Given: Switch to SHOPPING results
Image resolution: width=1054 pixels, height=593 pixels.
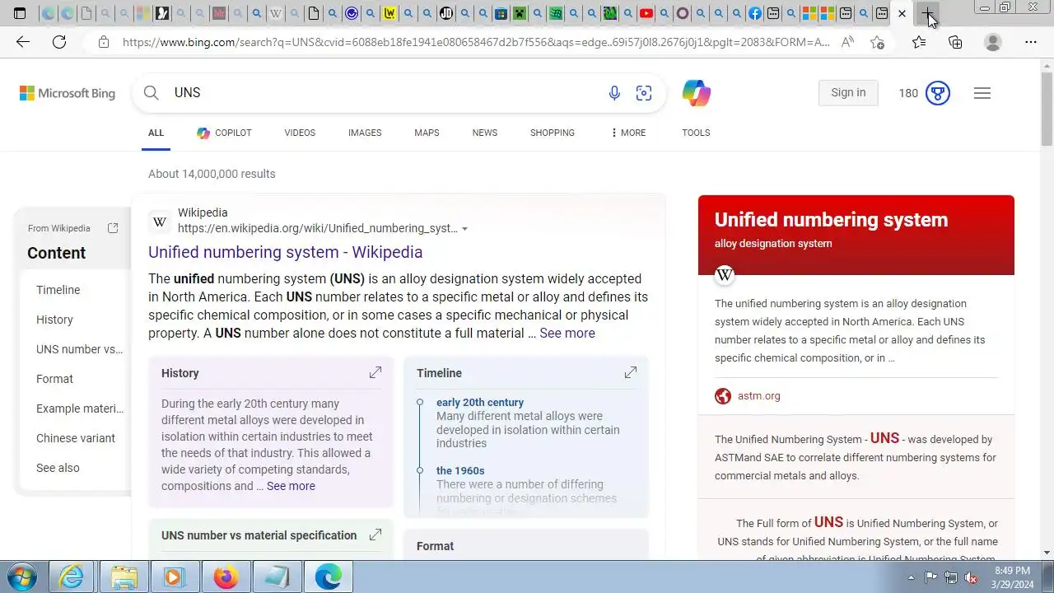Looking at the screenshot, I should point(553,133).
